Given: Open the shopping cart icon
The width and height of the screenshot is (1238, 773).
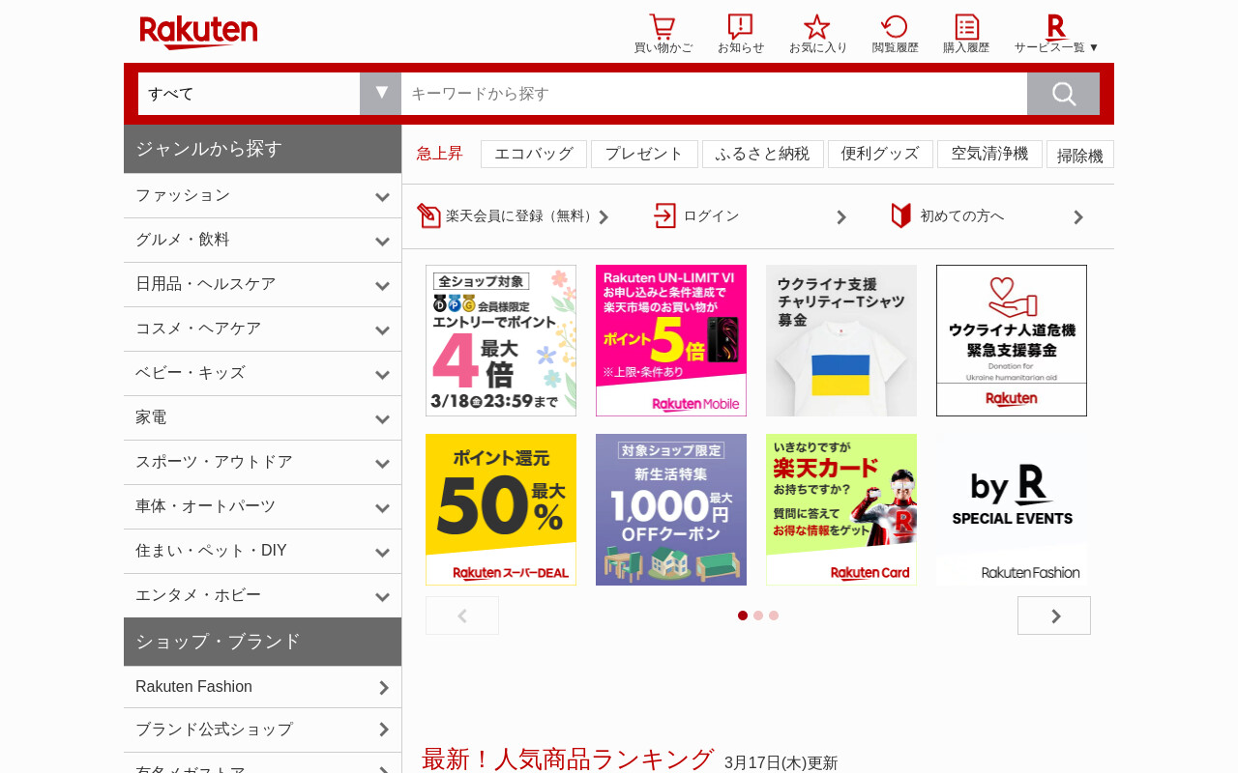Looking at the screenshot, I should (663, 27).
